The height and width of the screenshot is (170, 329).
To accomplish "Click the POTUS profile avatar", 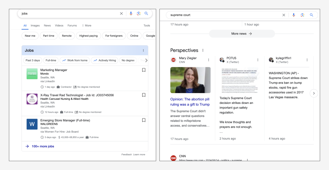I will 222,60.
